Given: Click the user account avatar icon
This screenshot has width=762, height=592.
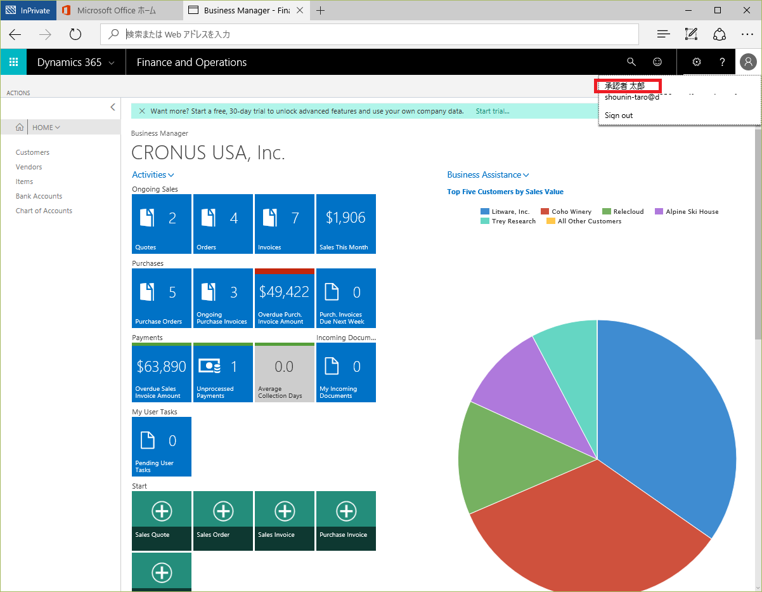Looking at the screenshot, I should [748, 62].
